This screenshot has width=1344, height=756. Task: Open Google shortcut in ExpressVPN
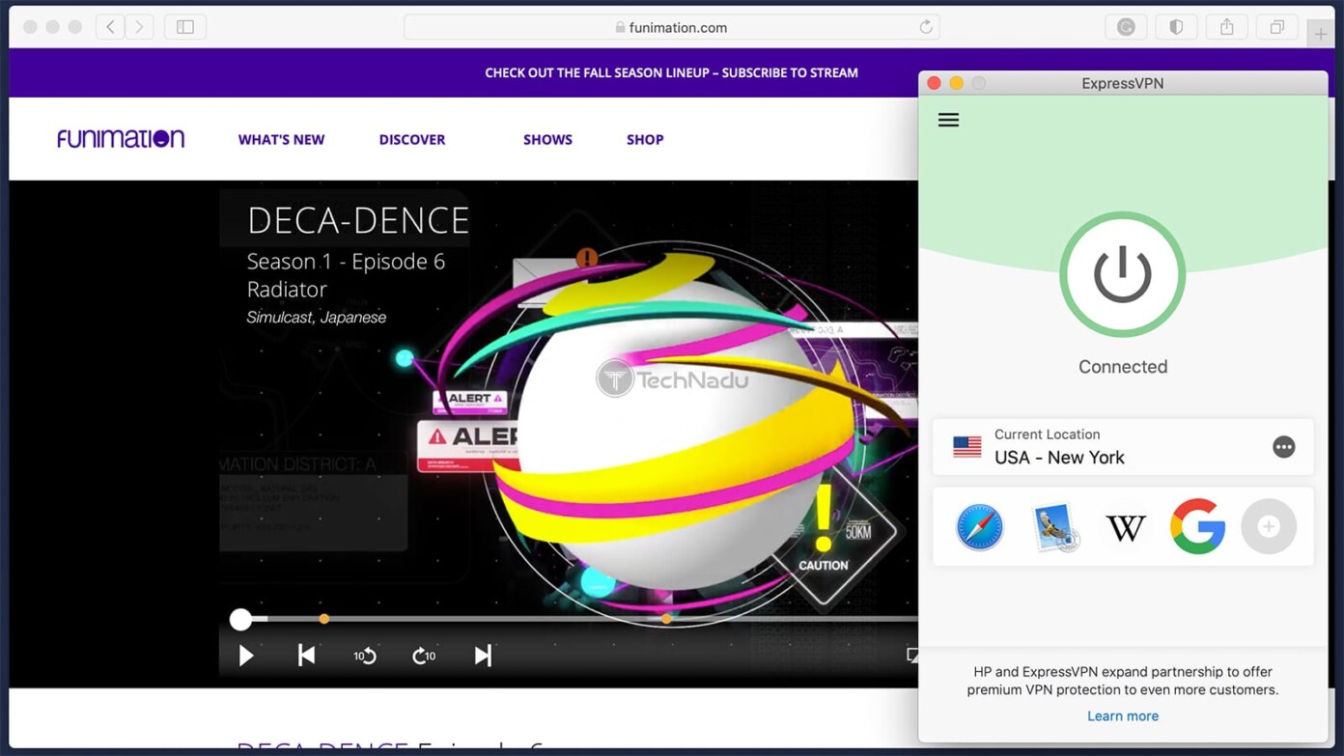click(x=1197, y=526)
